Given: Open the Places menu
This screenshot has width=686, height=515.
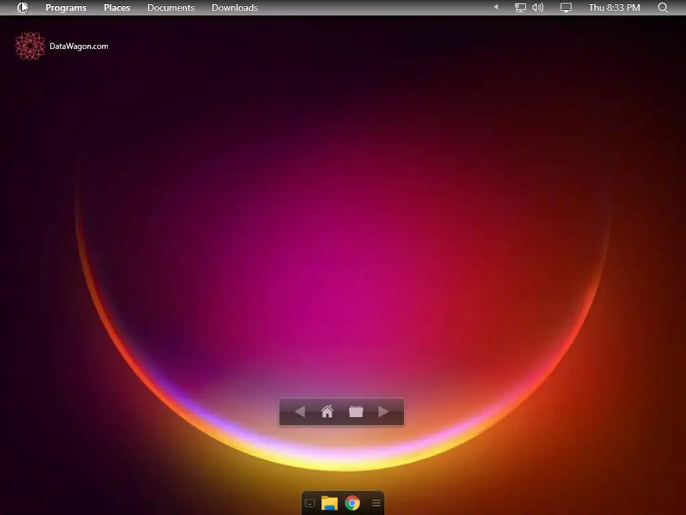Looking at the screenshot, I should [x=117, y=7].
